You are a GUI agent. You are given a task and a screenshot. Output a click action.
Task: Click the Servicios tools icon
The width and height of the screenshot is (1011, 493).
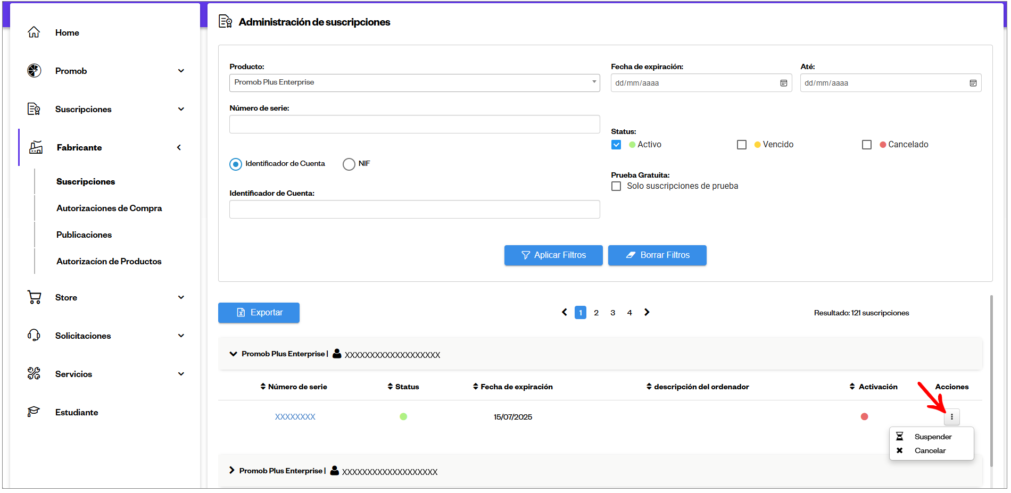[x=34, y=374]
